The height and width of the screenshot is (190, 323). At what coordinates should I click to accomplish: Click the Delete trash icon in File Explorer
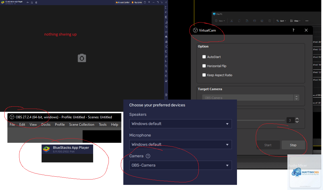[x=270, y=21]
